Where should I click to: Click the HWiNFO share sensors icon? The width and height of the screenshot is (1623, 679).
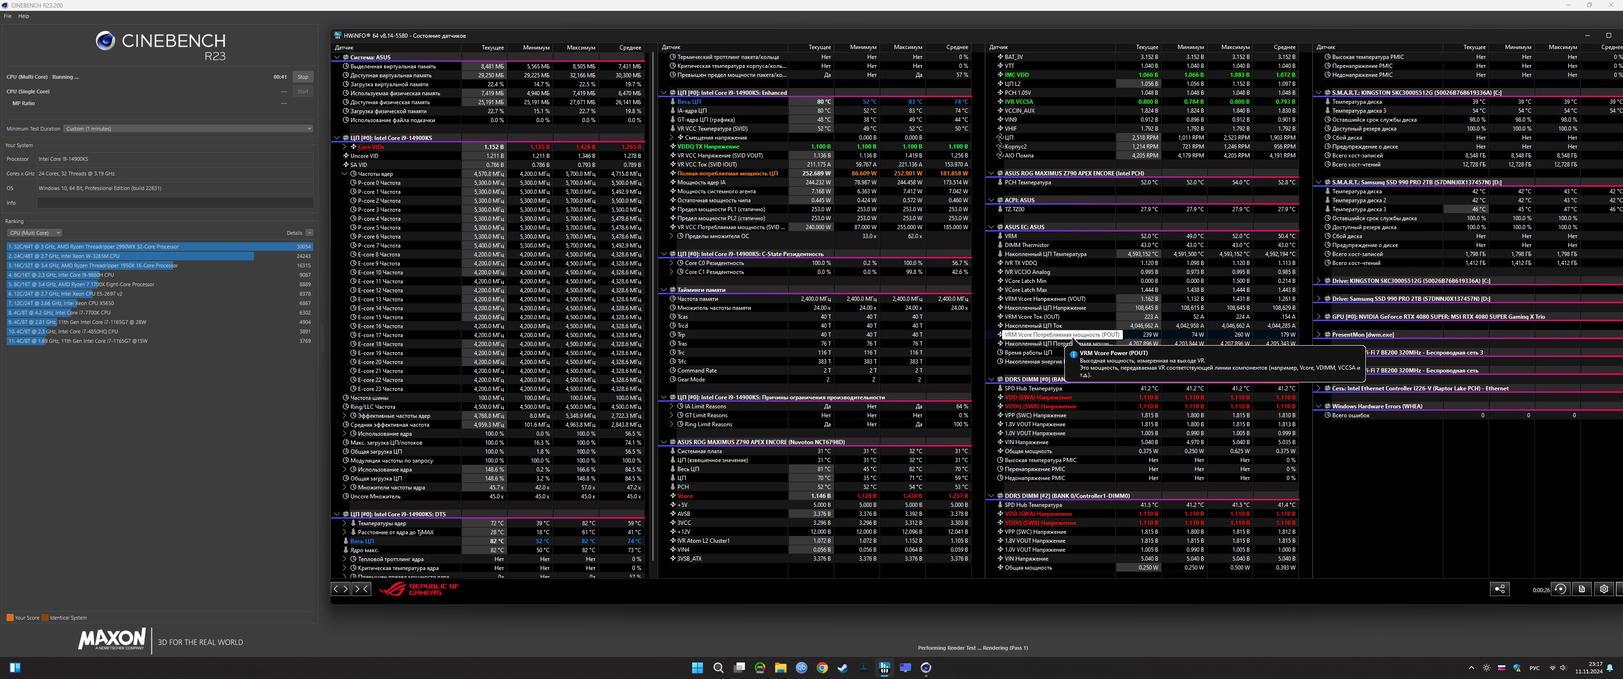1499,589
